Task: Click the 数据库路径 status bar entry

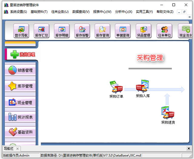Action: tap(91, 155)
